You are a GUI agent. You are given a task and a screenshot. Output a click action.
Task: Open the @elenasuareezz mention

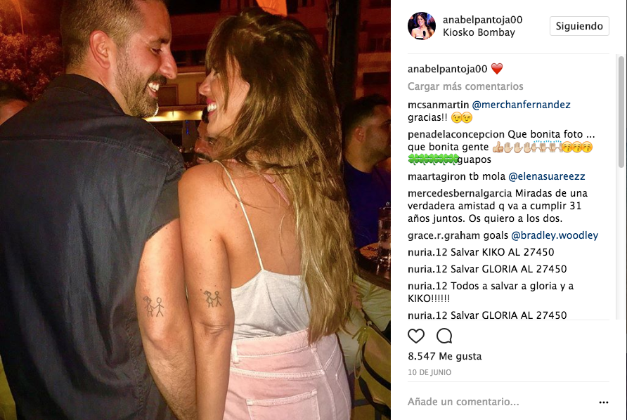547,176
